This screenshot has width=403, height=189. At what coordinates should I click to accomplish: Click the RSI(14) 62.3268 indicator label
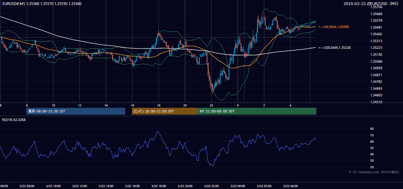pyautogui.click(x=14, y=120)
